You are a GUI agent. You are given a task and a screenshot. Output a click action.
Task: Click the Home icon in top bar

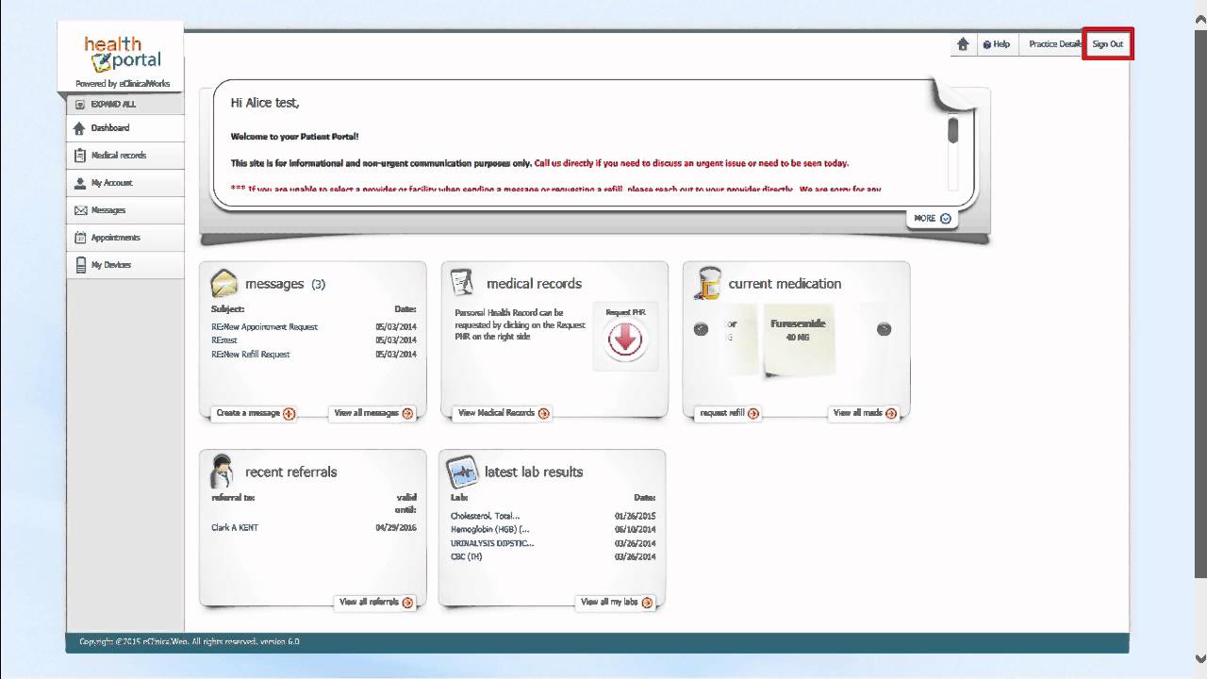tap(963, 44)
